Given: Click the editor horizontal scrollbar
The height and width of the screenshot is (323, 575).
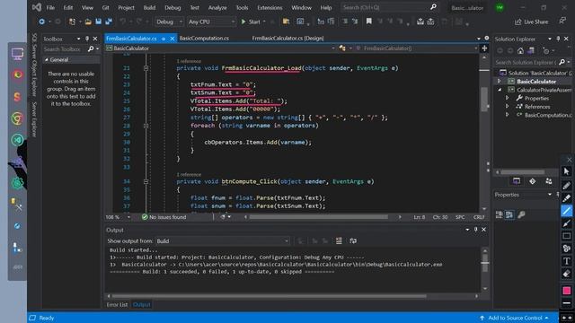Looking at the screenshot, I should point(318,217).
